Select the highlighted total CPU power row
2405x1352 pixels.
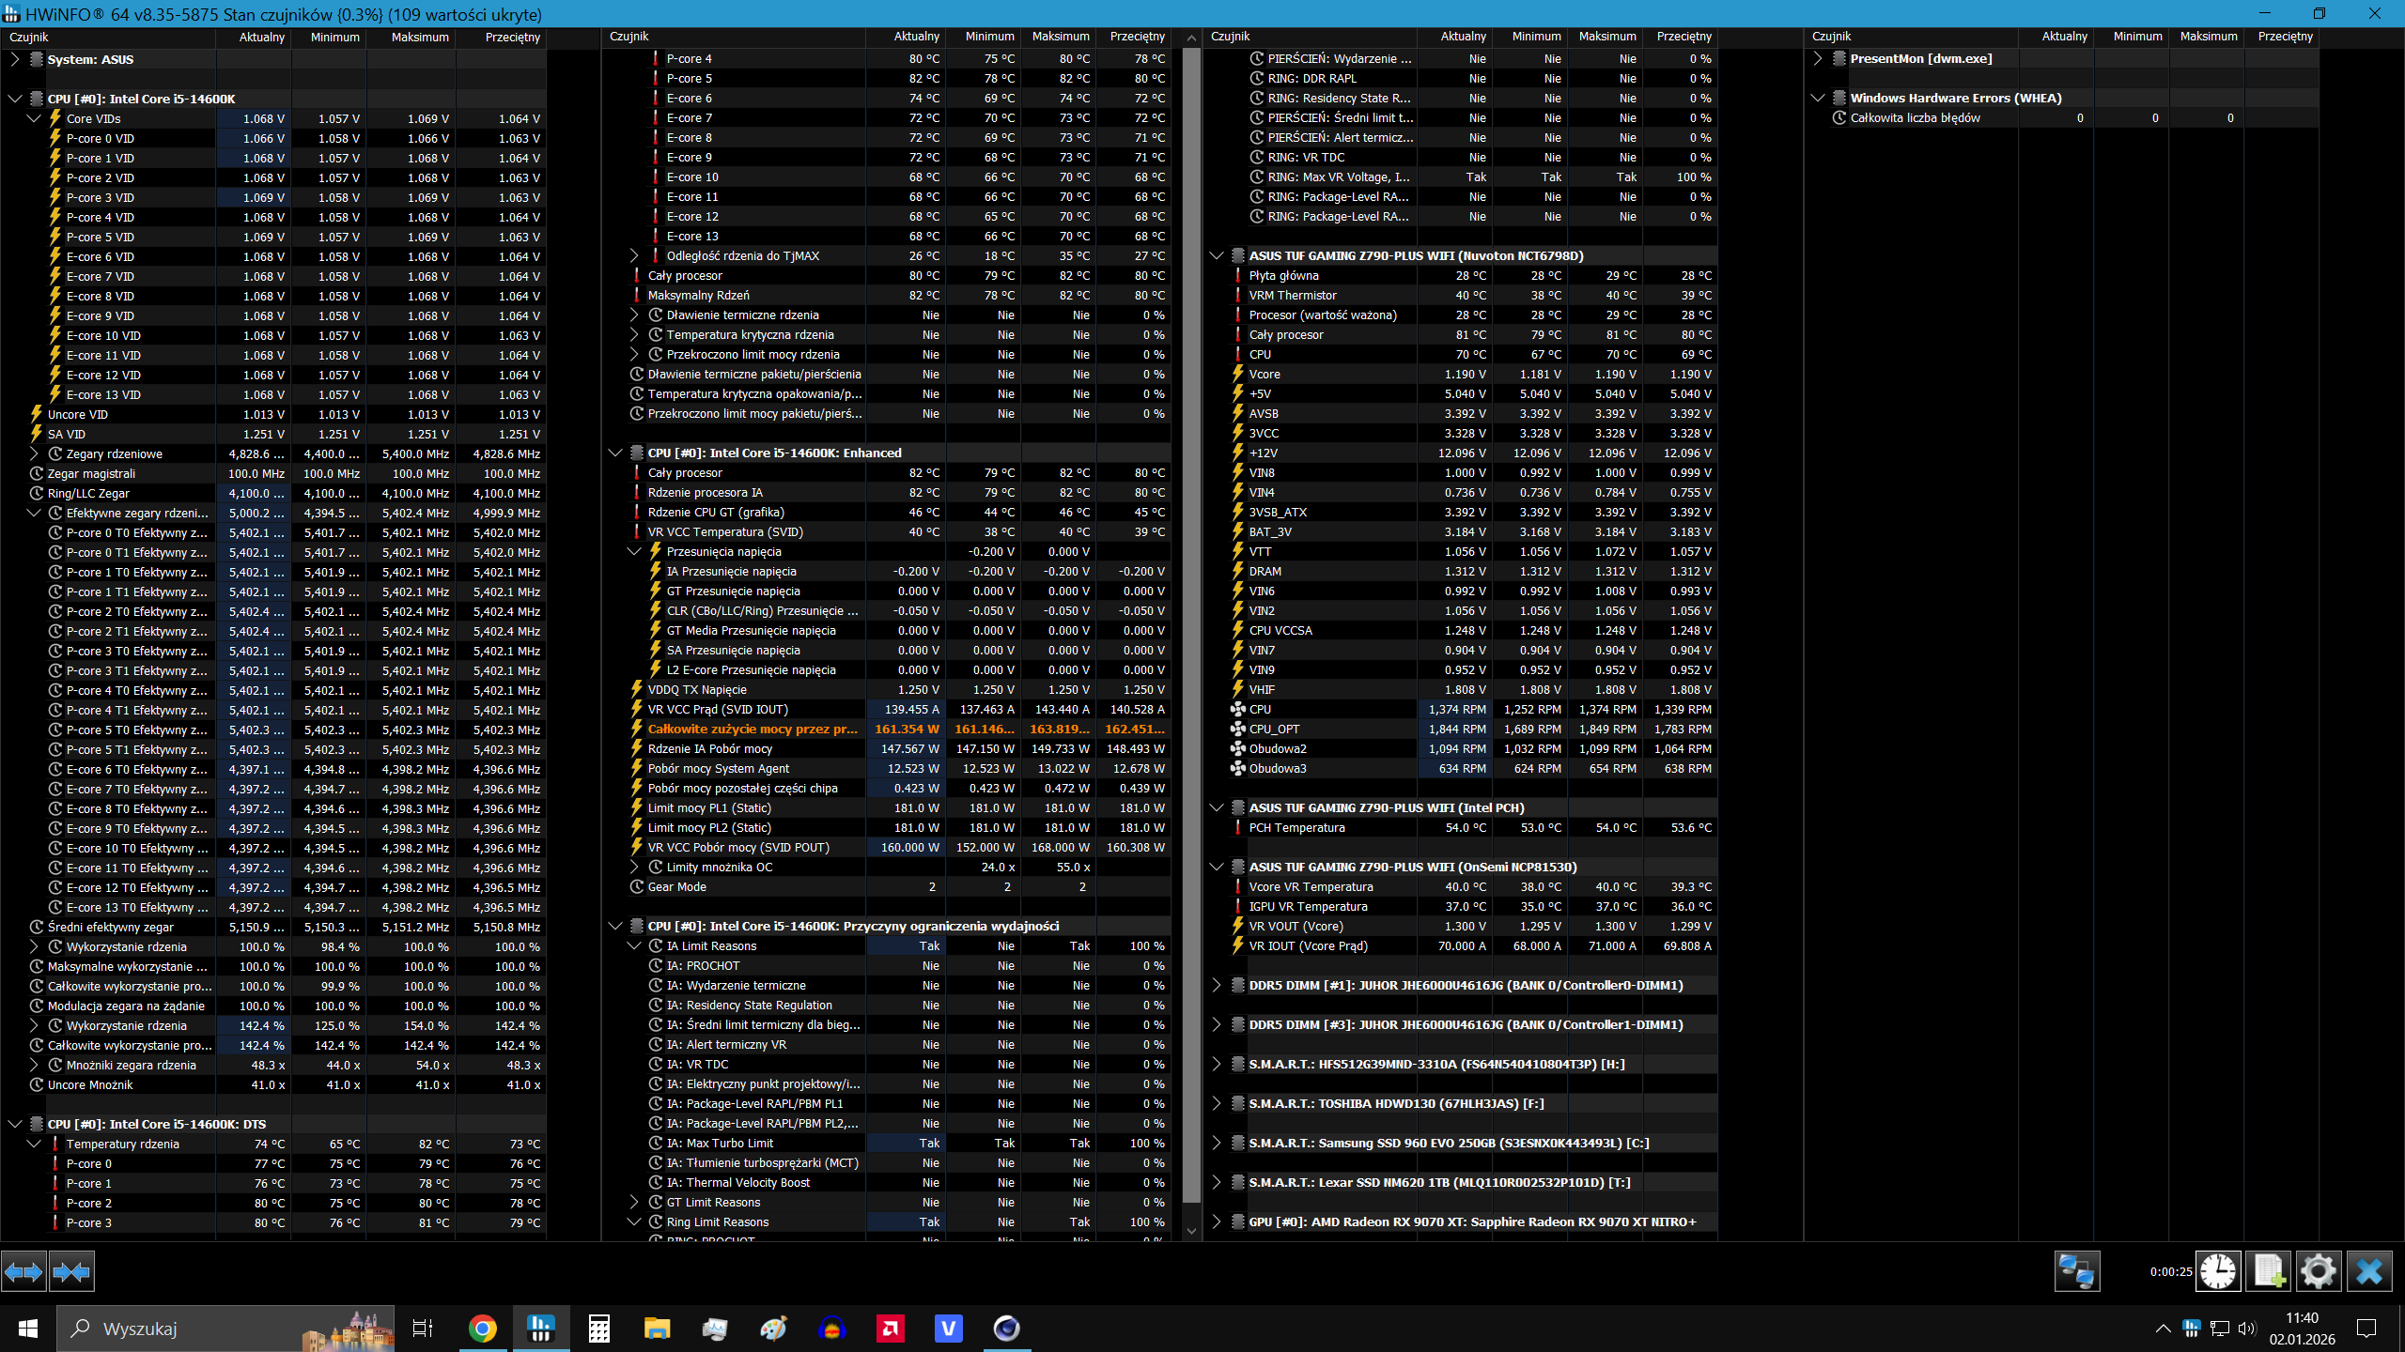(752, 729)
